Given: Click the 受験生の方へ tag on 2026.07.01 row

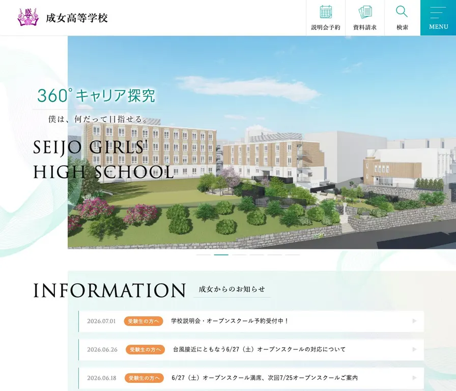Looking at the screenshot, I should pyautogui.click(x=144, y=321).
